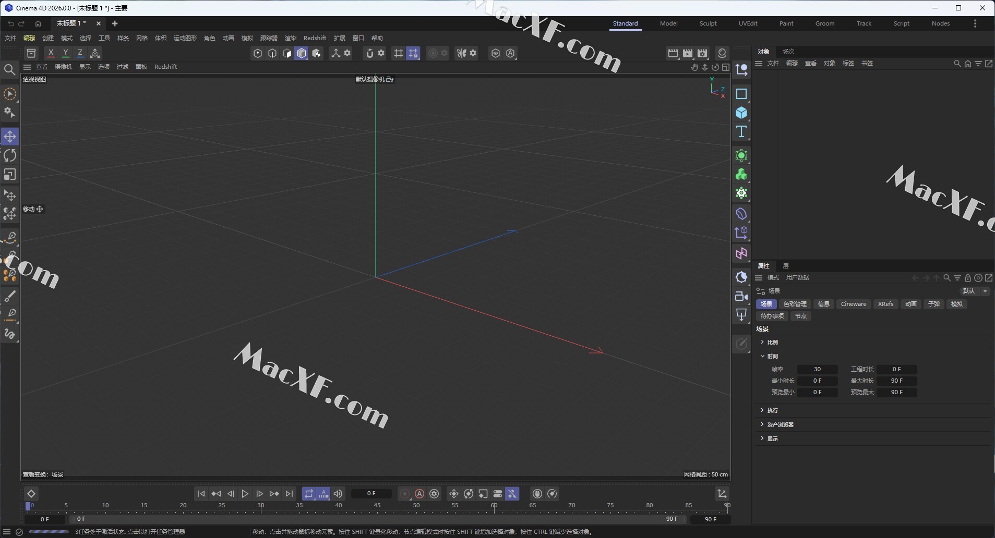Toggle Y axis lock

tap(65, 53)
